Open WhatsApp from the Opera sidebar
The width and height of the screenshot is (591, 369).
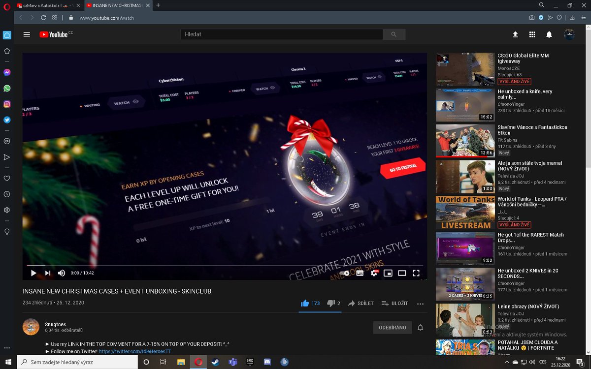tap(7, 88)
